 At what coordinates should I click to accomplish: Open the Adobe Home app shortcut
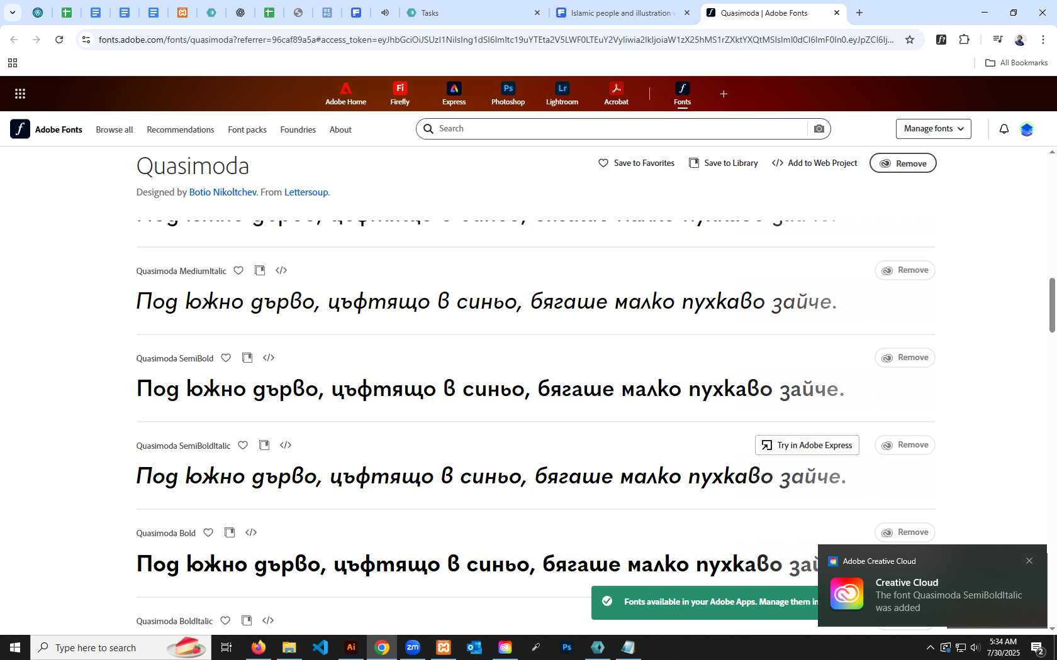click(345, 94)
